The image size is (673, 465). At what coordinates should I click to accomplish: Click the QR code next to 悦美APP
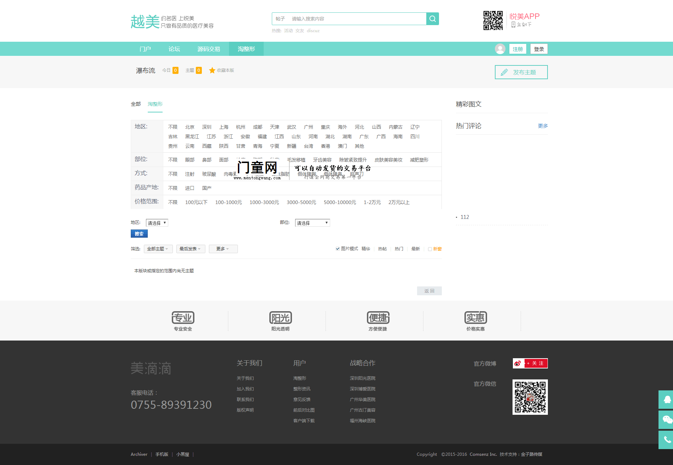tap(493, 21)
